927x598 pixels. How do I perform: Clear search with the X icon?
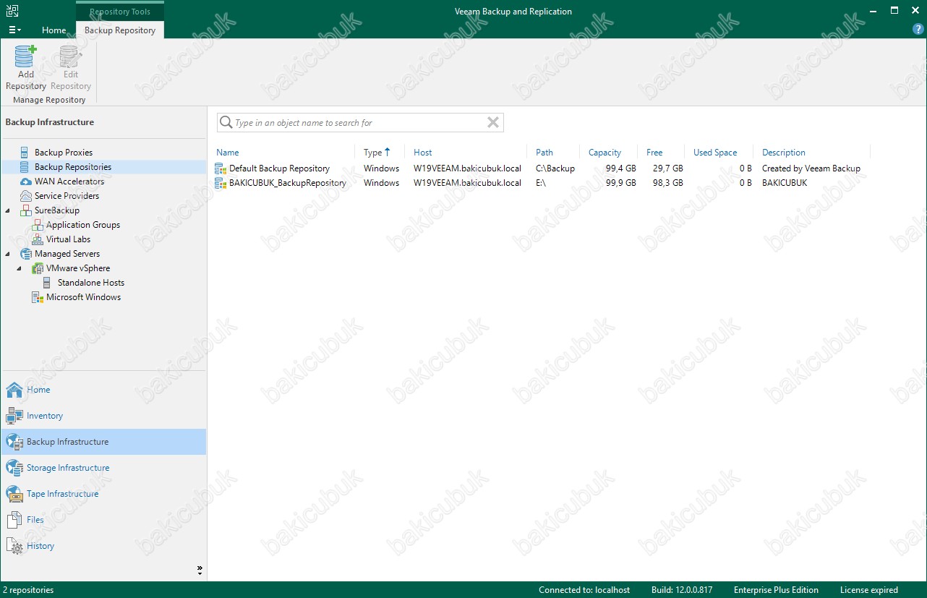[493, 122]
